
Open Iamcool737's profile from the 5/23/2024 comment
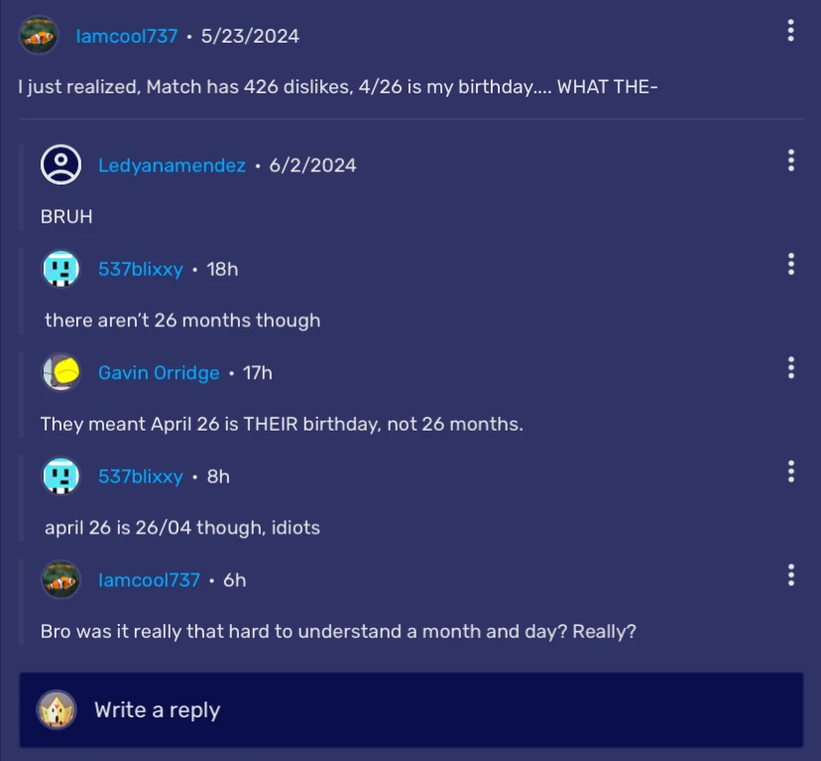[127, 37]
